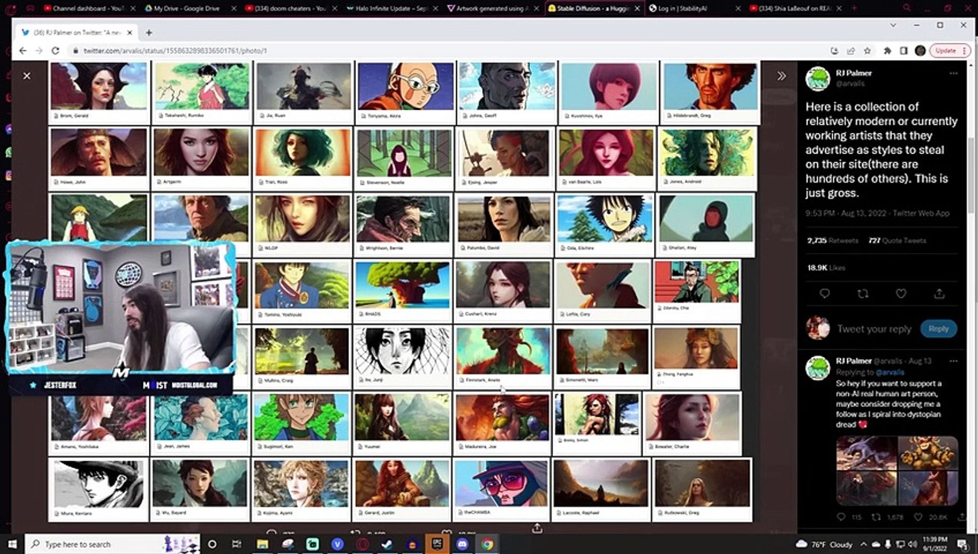Switch to '(334) Shia LaBeouf' tab
Viewport: 978px width, 554px height.
pyautogui.click(x=796, y=8)
